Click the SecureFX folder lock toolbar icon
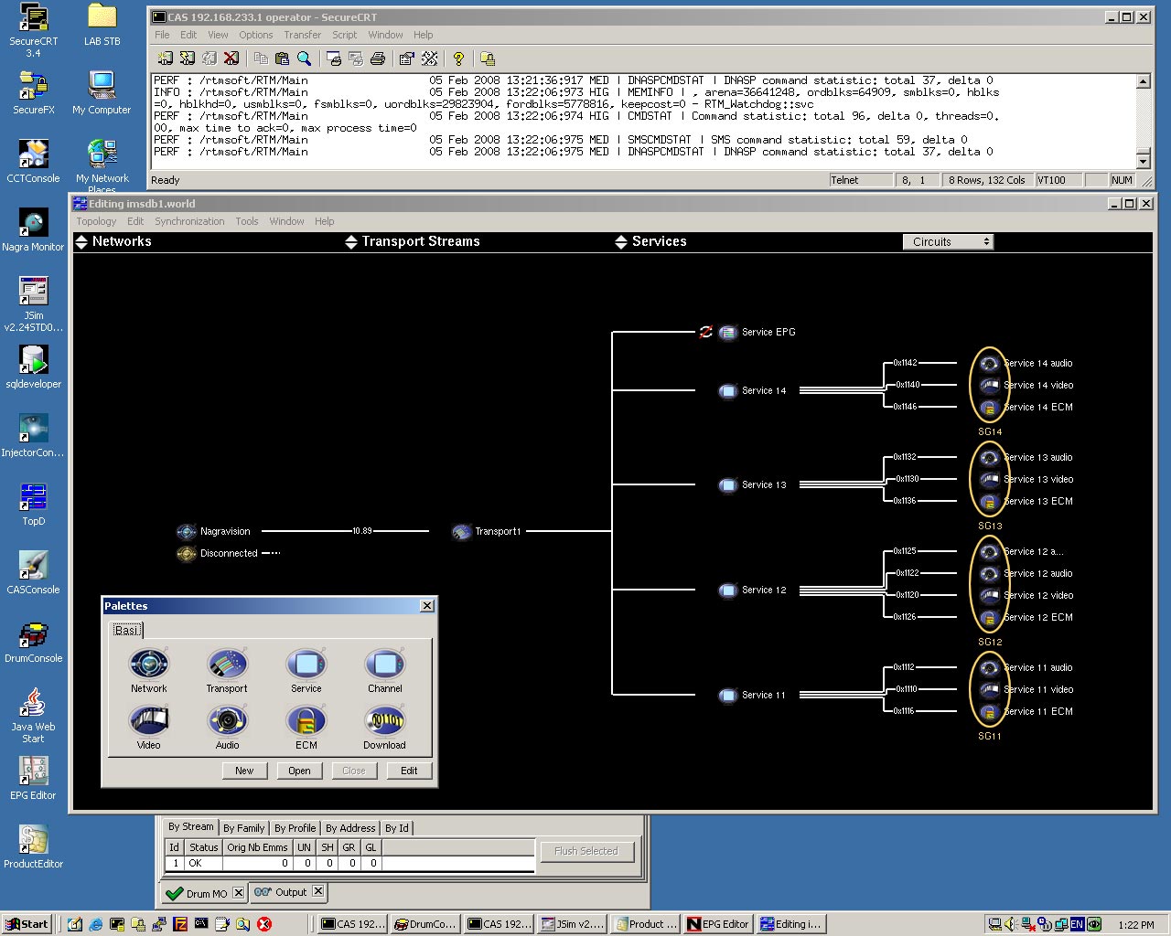 pos(488,58)
